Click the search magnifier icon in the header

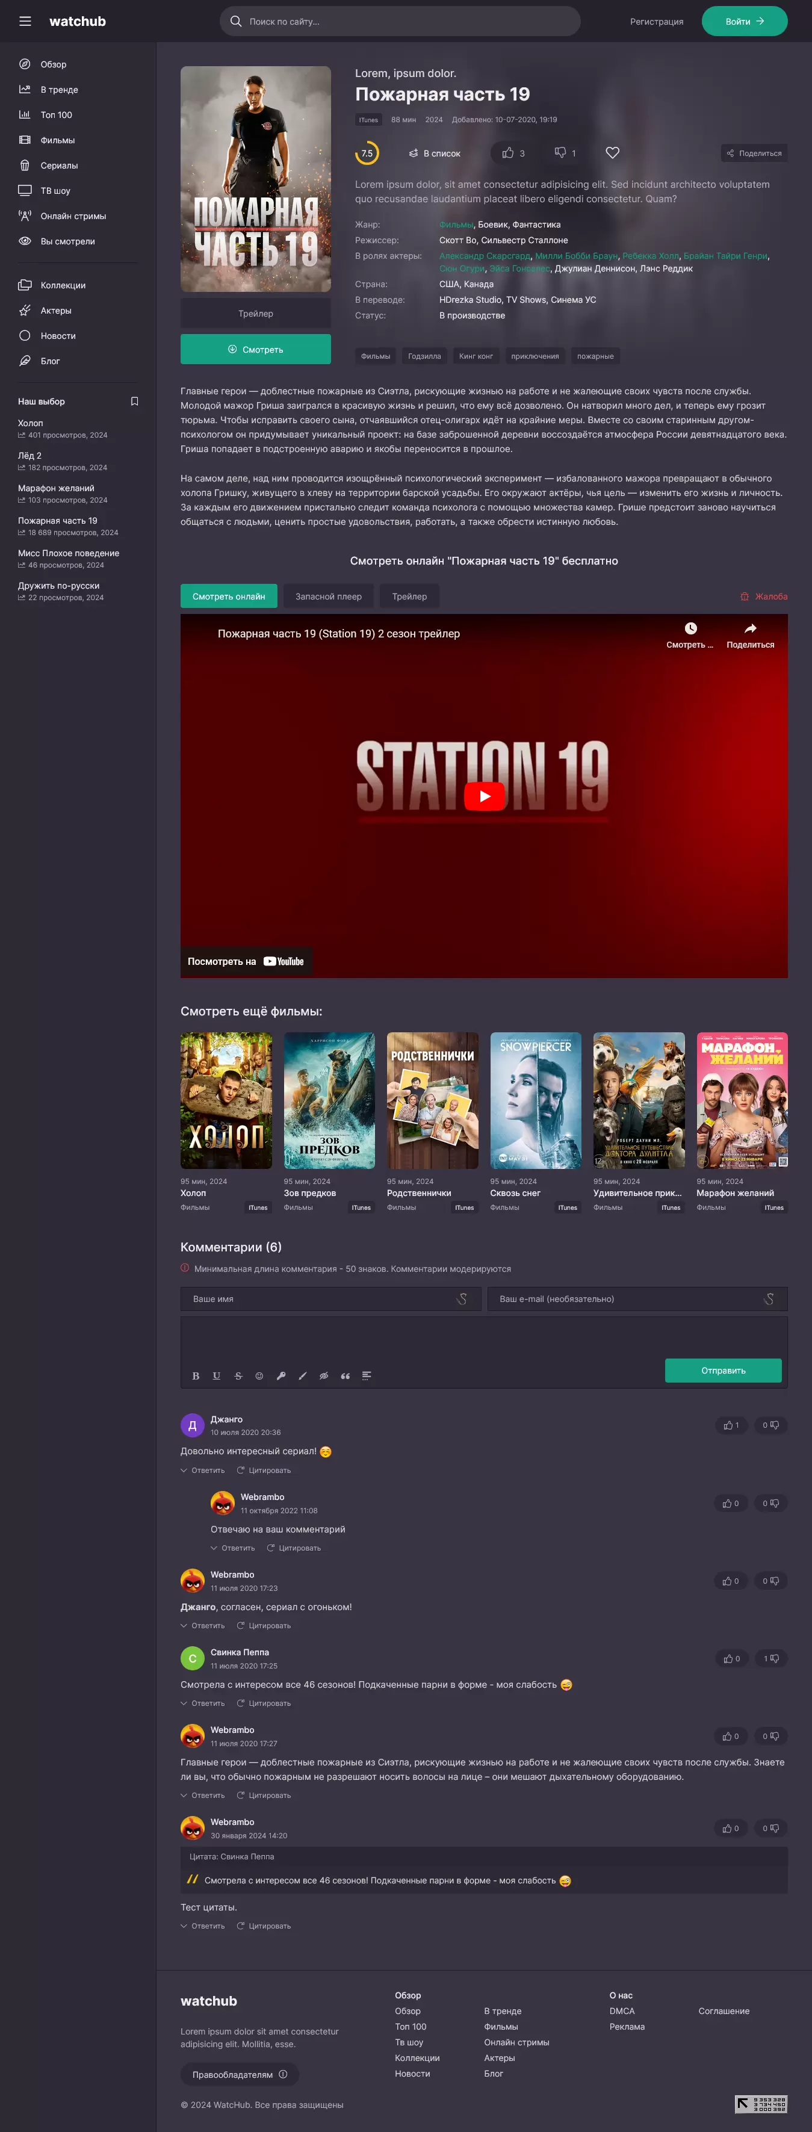236,22
